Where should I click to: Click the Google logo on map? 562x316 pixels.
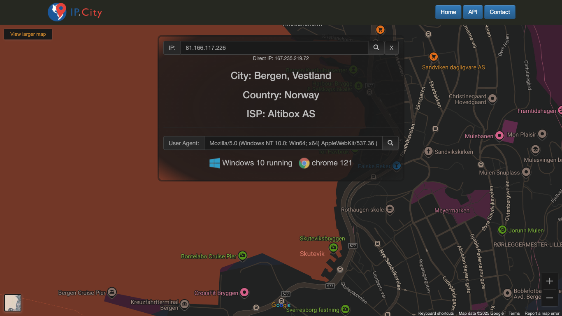(x=281, y=305)
